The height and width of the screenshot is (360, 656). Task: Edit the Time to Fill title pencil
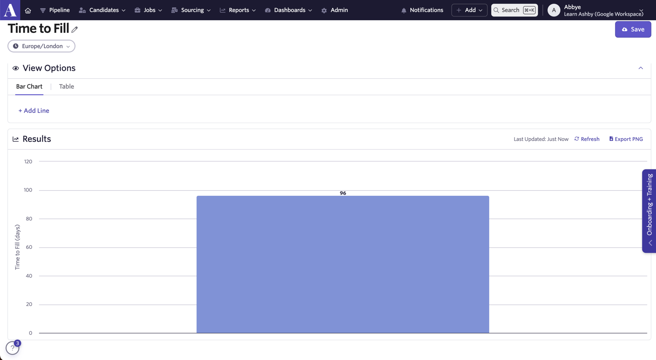(75, 29)
